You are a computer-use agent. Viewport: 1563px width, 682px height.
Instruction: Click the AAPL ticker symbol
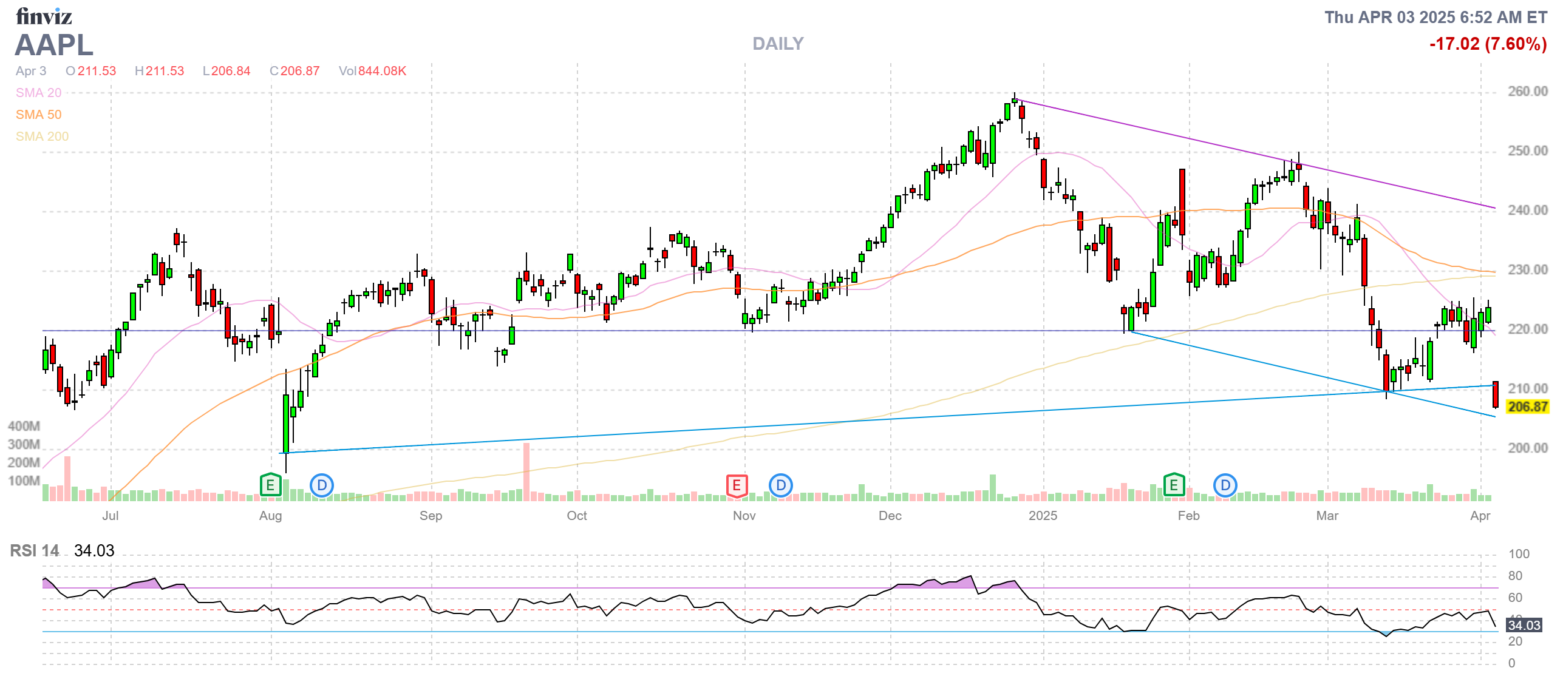click(54, 45)
